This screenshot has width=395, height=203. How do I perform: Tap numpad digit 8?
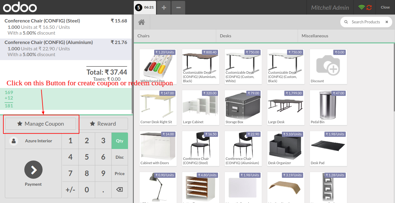pyautogui.click(x=87, y=174)
